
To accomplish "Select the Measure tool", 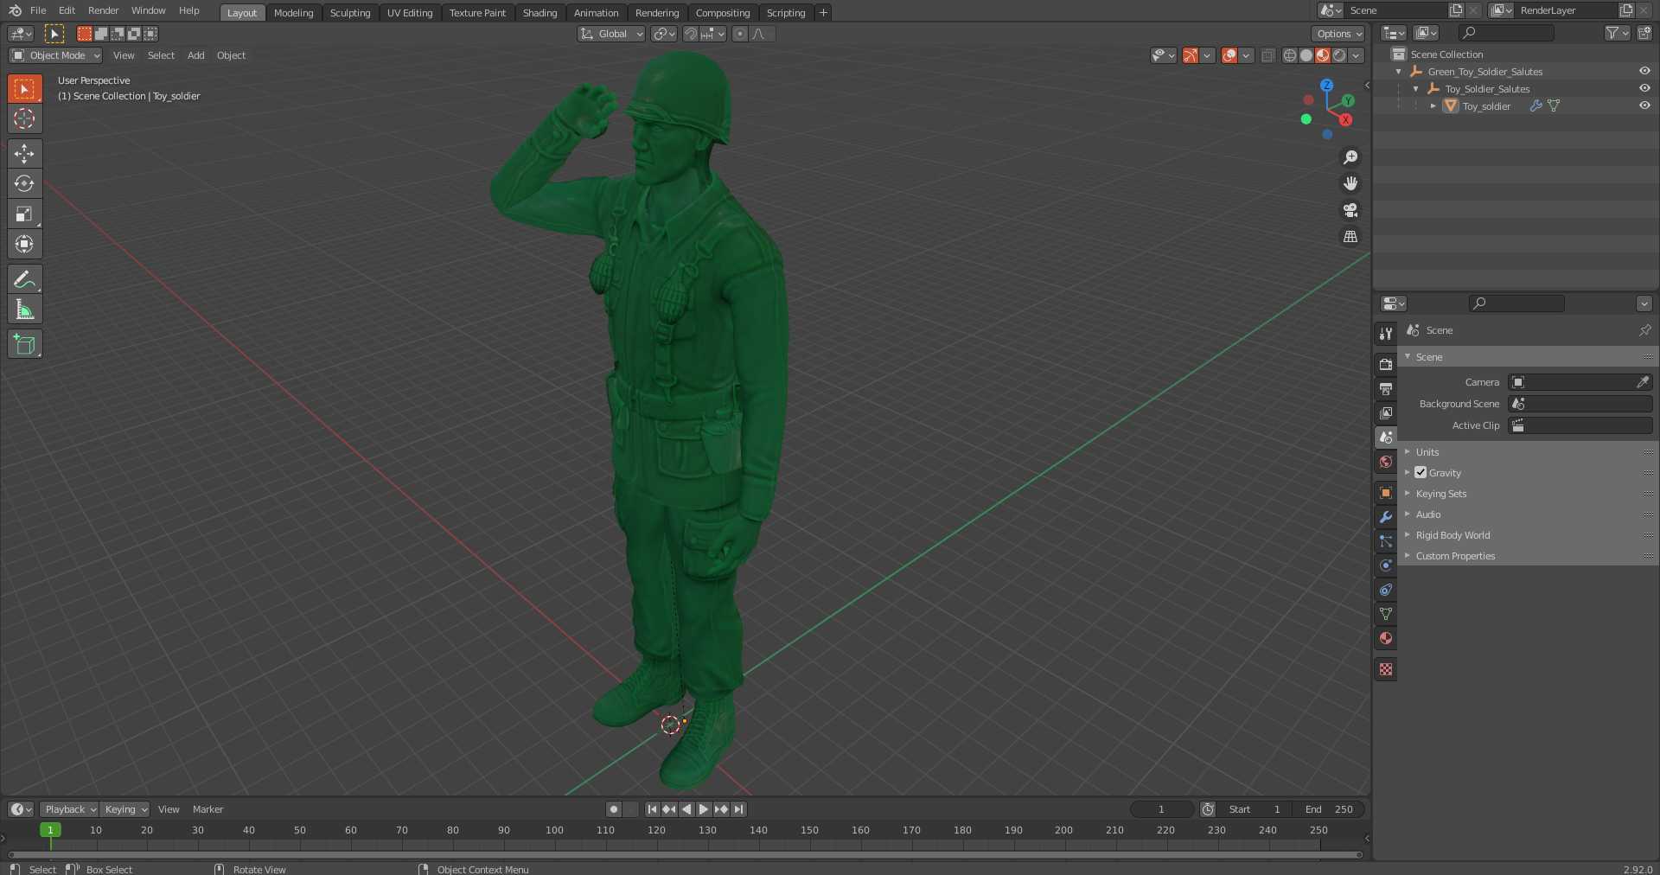I will [24, 310].
